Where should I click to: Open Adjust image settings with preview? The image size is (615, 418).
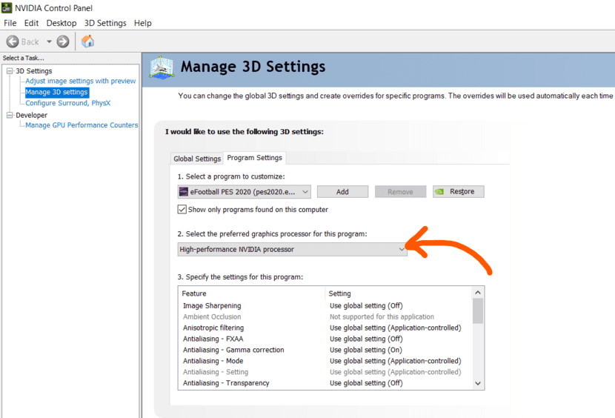point(81,81)
